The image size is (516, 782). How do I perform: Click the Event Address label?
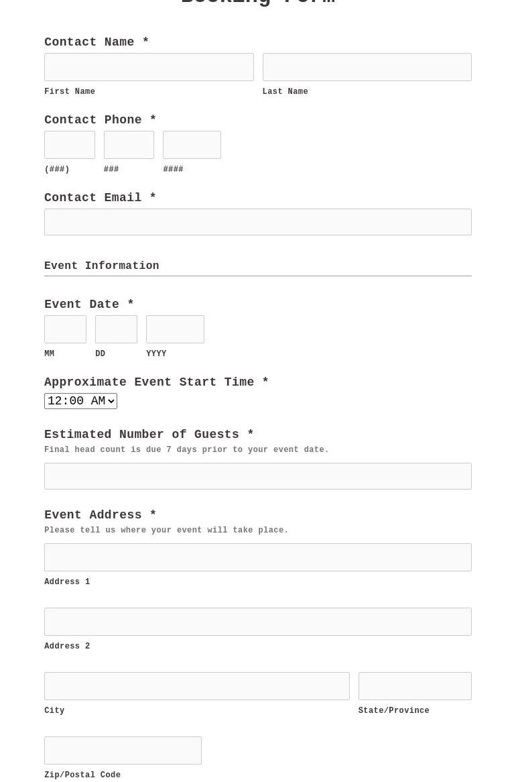tap(93, 515)
